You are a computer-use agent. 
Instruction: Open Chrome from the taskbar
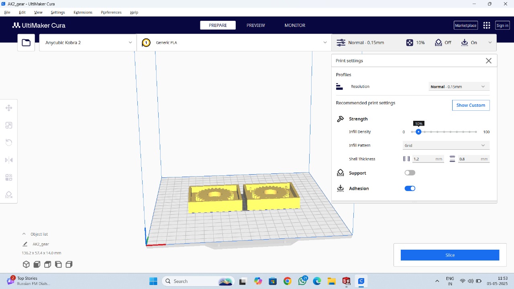click(287, 281)
